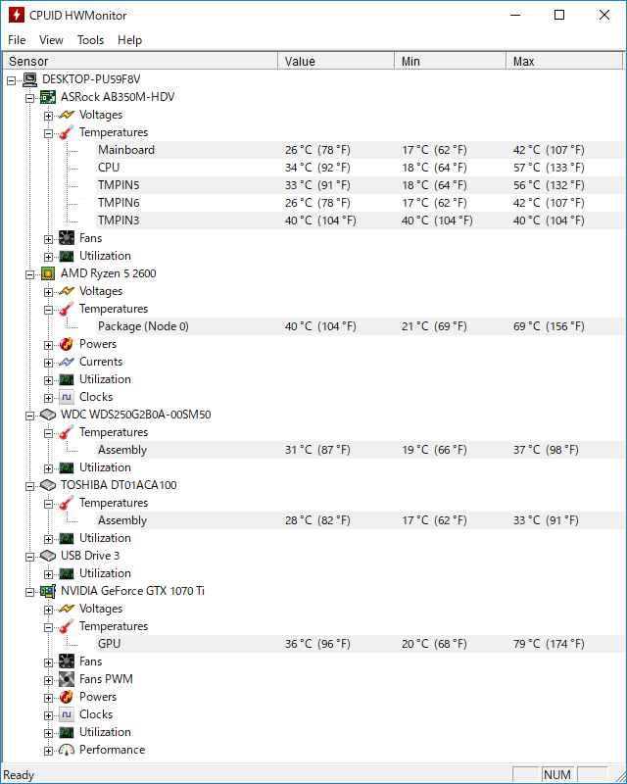627x784 pixels.
Task: Click the Value column header
Action: [336, 61]
